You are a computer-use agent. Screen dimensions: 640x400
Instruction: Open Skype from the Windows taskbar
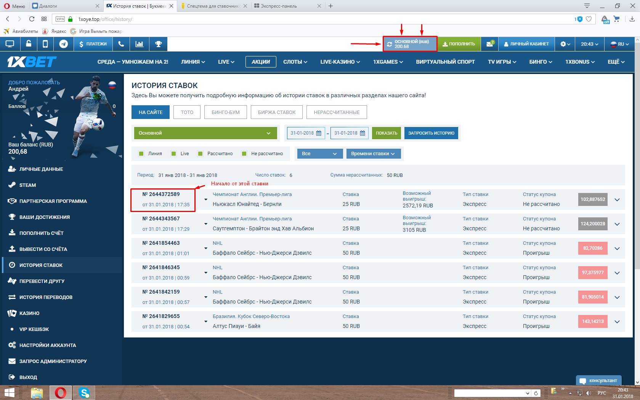(84, 392)
